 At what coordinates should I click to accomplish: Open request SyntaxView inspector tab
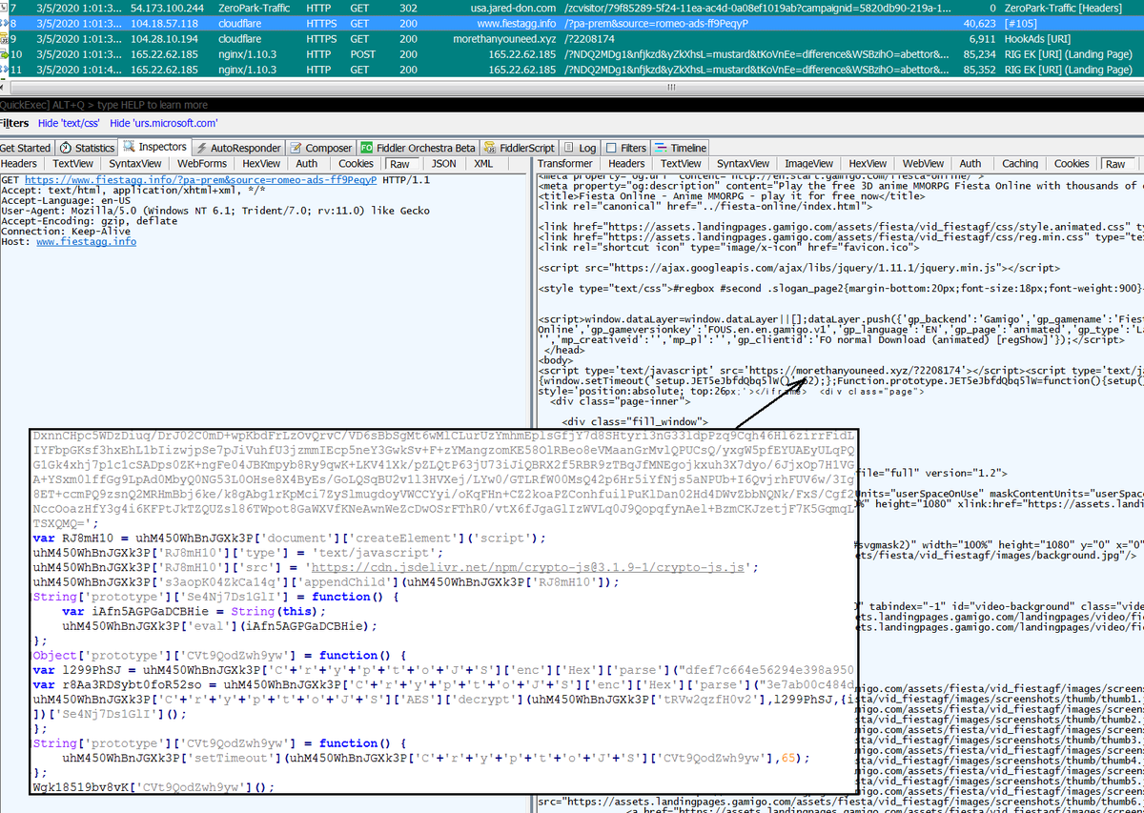coord(134,163)
